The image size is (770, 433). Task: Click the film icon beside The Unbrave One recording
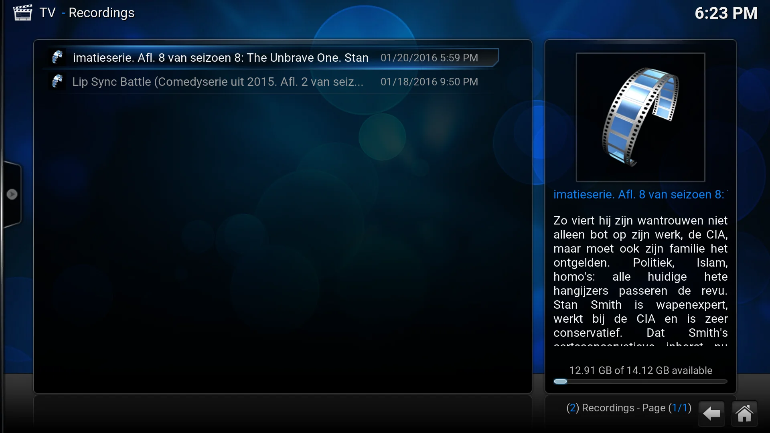click(57, 57)
